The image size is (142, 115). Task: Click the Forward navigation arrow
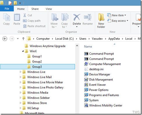(x=12, y=39)
